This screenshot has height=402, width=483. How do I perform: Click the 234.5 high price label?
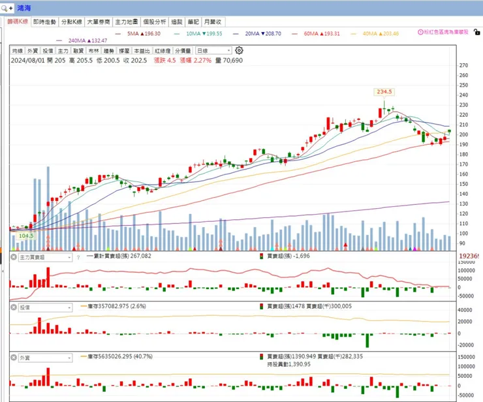(384, 92)
